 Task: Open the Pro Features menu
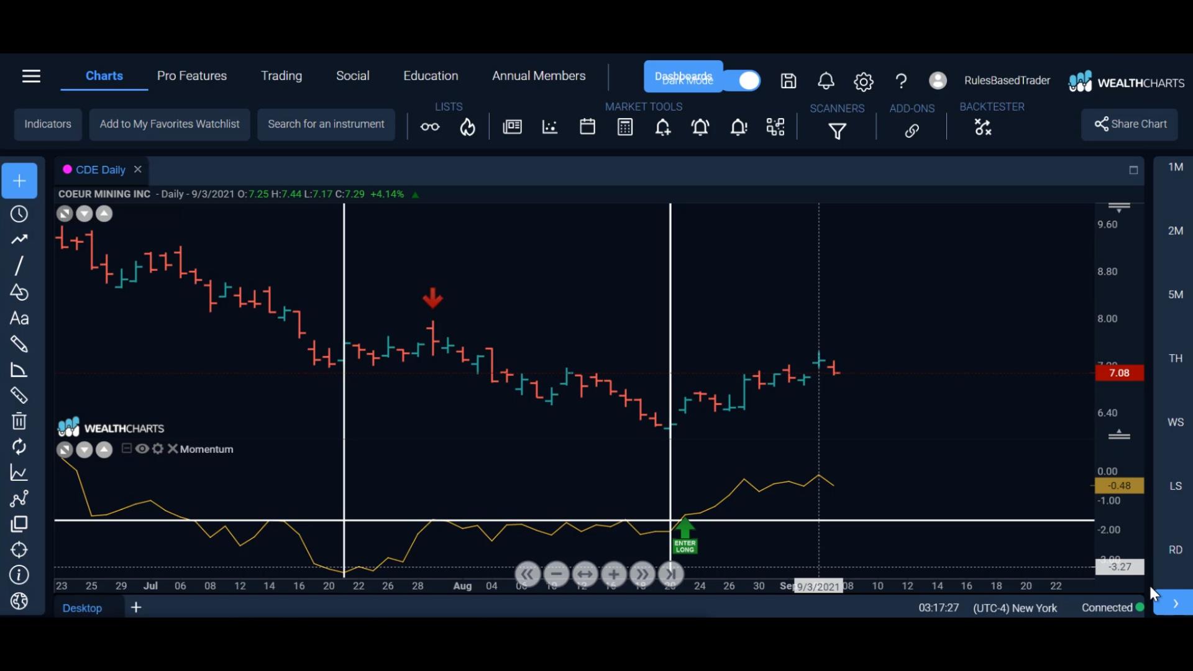click(x=192, y=76)
